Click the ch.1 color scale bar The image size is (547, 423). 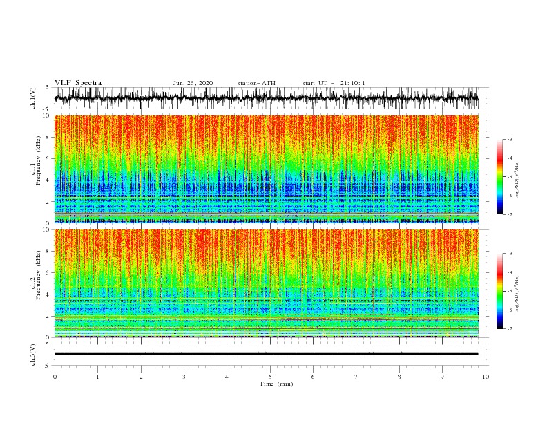pos(499,177)
